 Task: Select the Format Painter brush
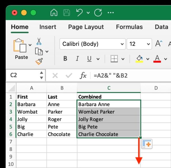pyautogui.click(x=39, y=61)
